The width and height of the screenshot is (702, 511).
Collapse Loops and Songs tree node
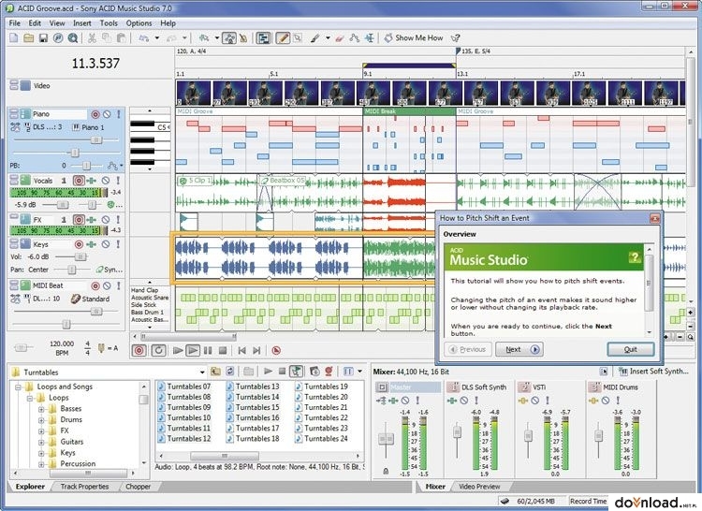[x=19, y=387]
